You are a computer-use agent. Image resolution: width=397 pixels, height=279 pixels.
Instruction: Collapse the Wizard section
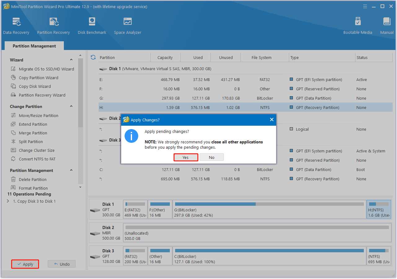(x=71, y=60)
